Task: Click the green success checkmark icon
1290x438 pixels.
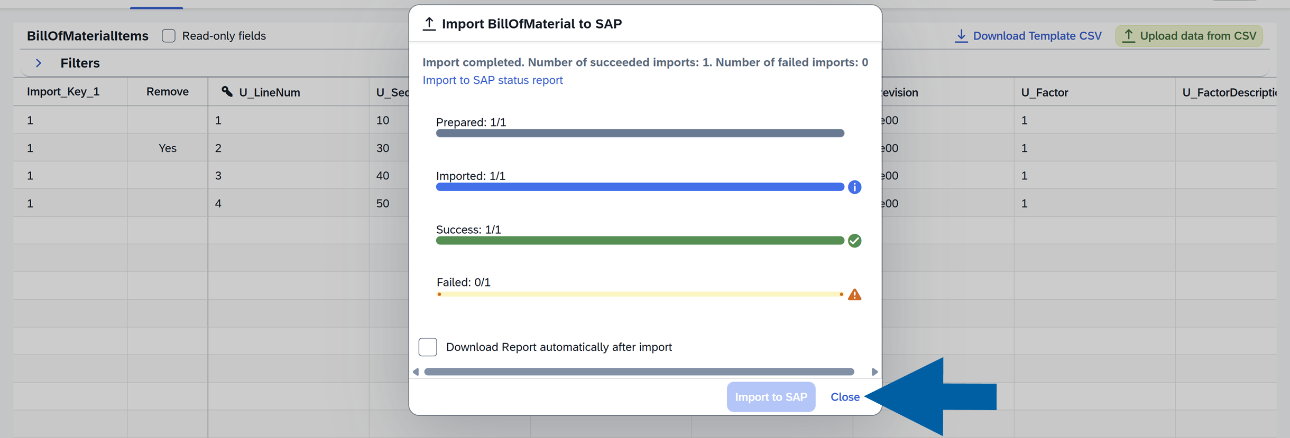Action: 854,241
